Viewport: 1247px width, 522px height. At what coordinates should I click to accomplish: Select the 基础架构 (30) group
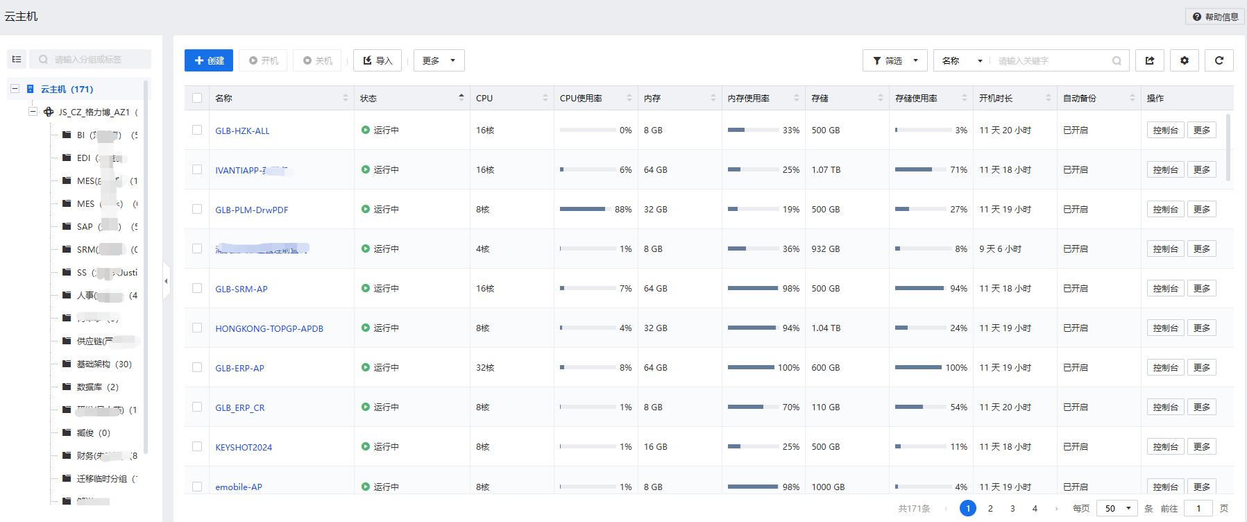point(103,364)
